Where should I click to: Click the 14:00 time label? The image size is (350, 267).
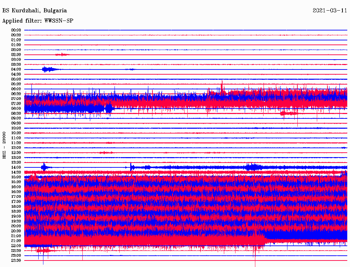coord(16,167)
